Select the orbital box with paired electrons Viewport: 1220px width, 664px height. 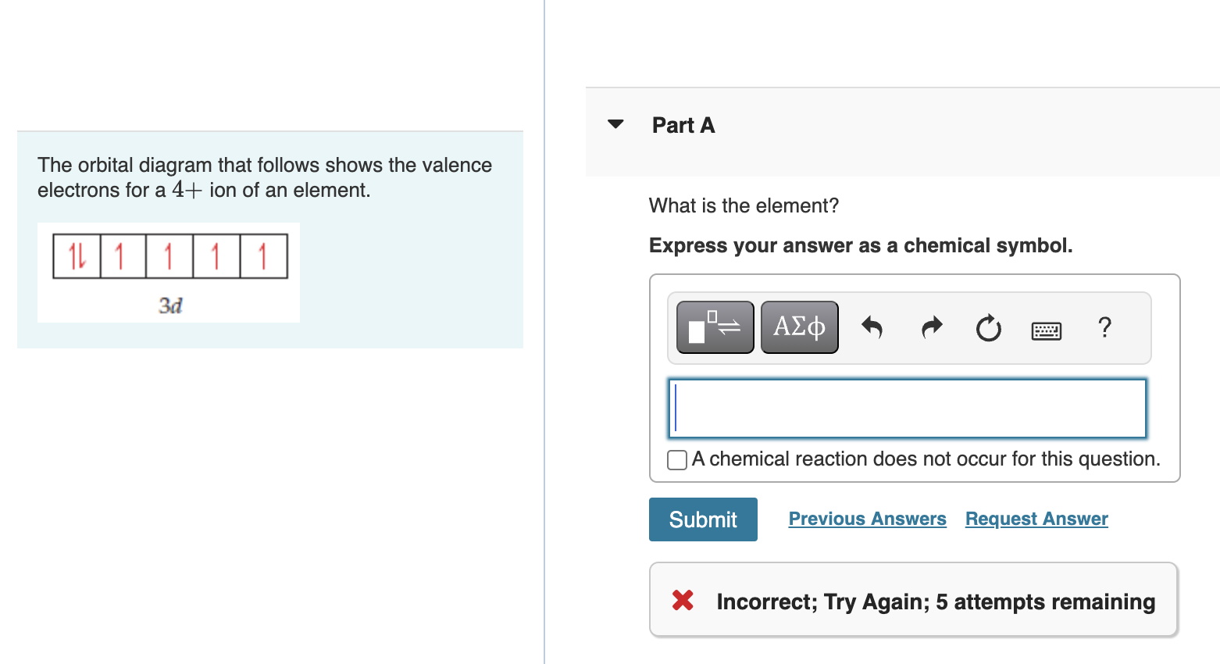(77, 256)
